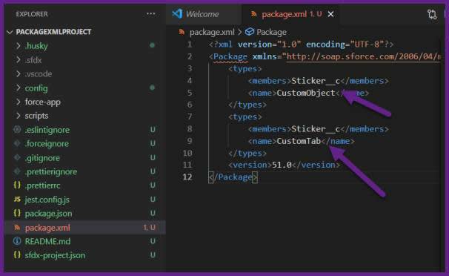
Task: Click the XML icon beside package.xml breadcrumb
Action: [x=182, y=32]
